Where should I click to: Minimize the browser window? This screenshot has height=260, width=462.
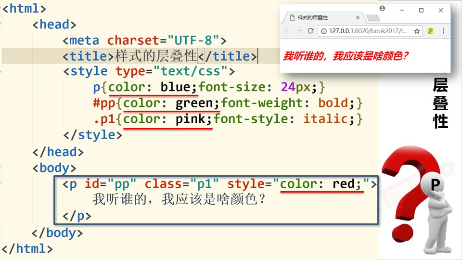pyautogui.click(x=402, y=10)
